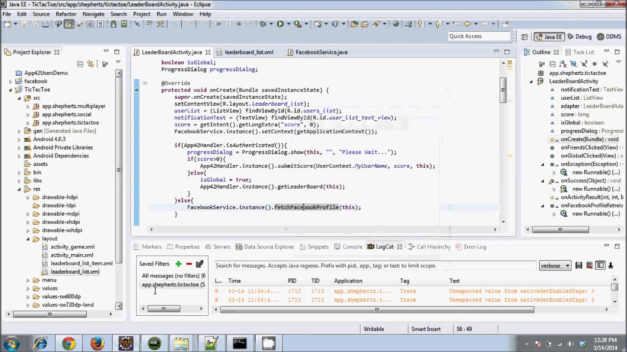This screenshot has height=352, width=627.
Task: Click Collapse All in Project Explorer
Action: point(80,64)
